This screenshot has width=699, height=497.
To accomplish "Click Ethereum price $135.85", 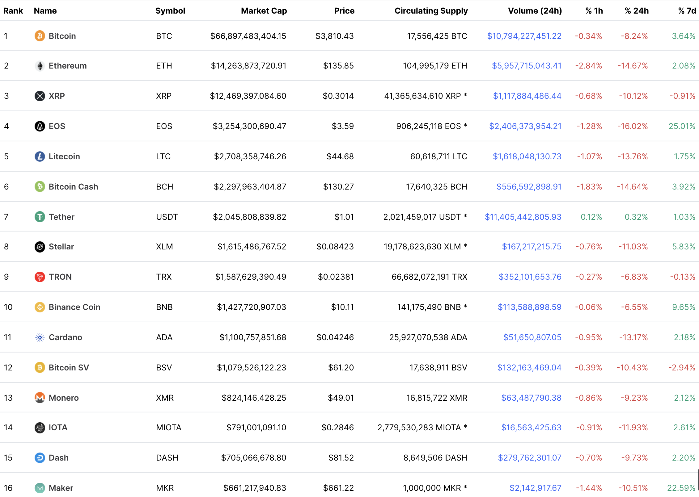I will click(338, 66).
